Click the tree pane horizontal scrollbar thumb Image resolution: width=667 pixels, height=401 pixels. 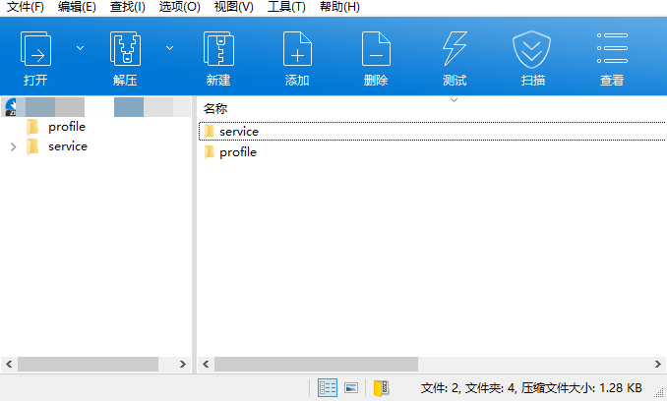point(89,364)
